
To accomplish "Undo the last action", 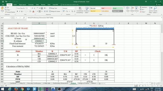I will [6, 2].
